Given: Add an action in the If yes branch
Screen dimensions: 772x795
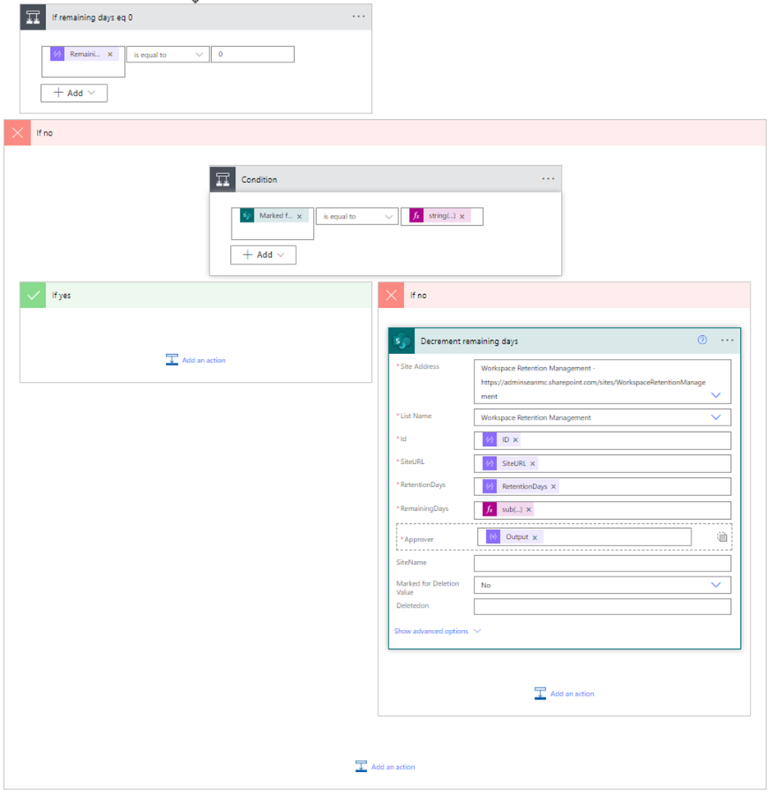Looking at the screenshot, I should coord(195,360).
